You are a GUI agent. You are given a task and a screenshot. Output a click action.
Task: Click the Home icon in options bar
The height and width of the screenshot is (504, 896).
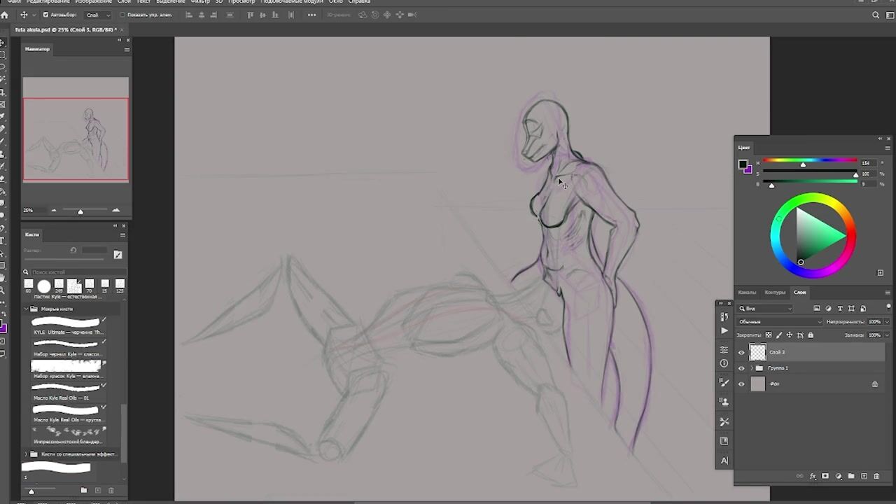(5, 15)
